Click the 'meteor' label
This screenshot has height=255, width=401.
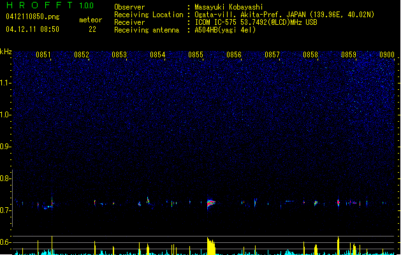pyautogui.click(x=91, y=20)
